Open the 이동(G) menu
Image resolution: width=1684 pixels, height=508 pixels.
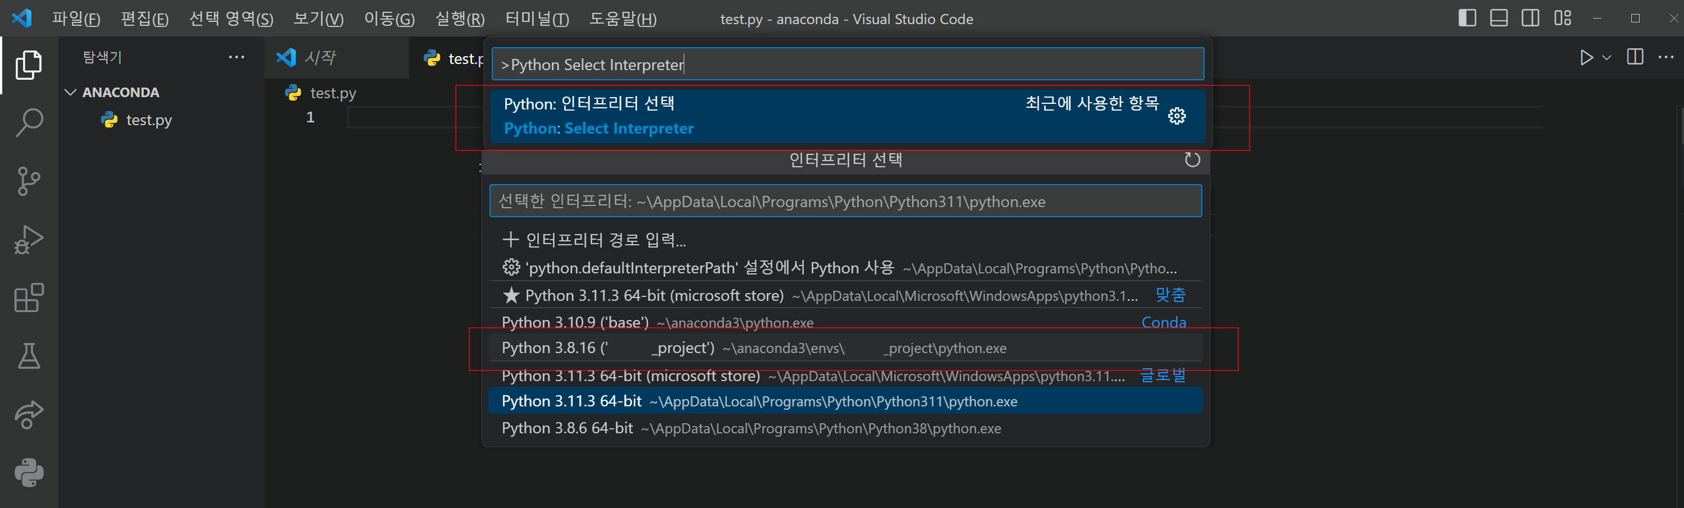[389, 19]
